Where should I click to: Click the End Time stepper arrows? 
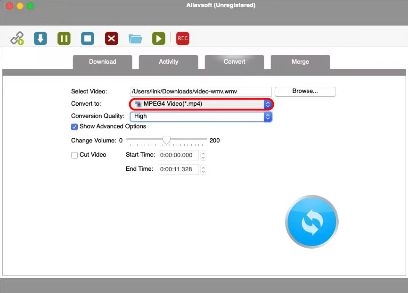tap(204, 169)
